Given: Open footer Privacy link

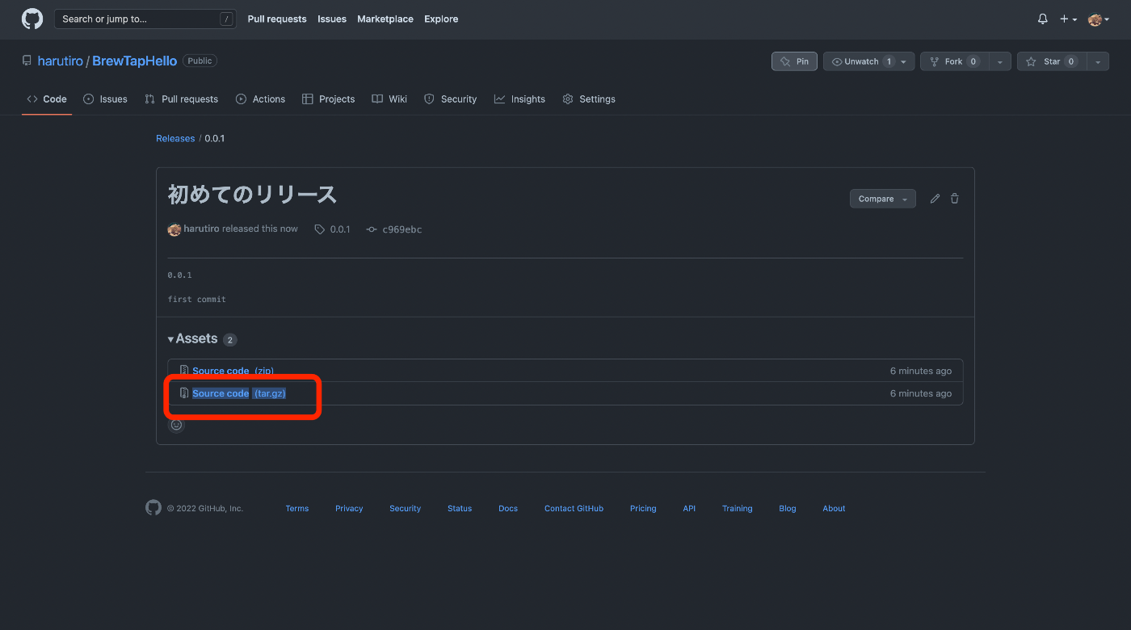Looking at the screenshot, I should tap(349, 509).
